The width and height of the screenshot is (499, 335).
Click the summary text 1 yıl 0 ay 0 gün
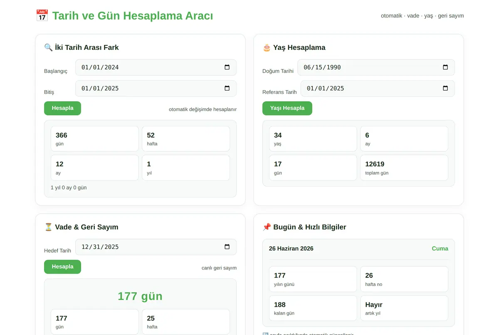69,187
